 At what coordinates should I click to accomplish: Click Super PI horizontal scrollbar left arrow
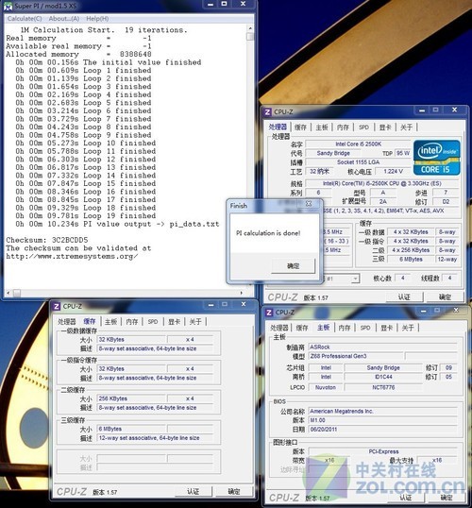click(x=8, y=293)
